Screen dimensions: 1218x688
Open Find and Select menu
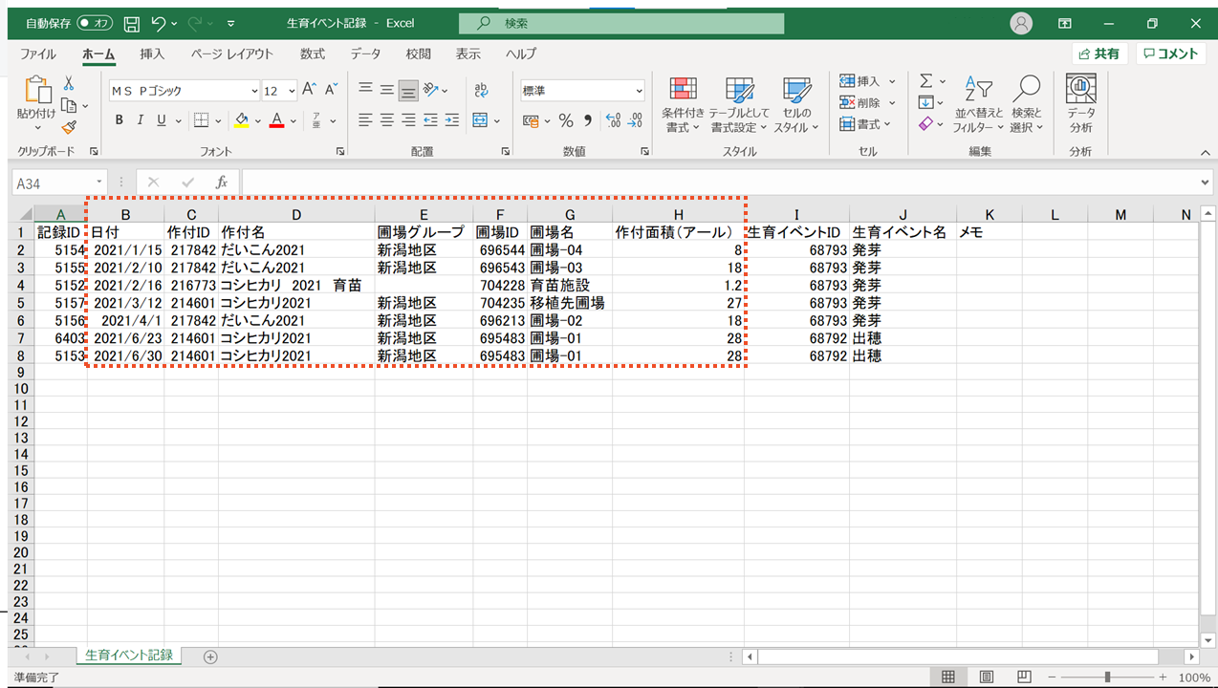[x=1027, y=105]
